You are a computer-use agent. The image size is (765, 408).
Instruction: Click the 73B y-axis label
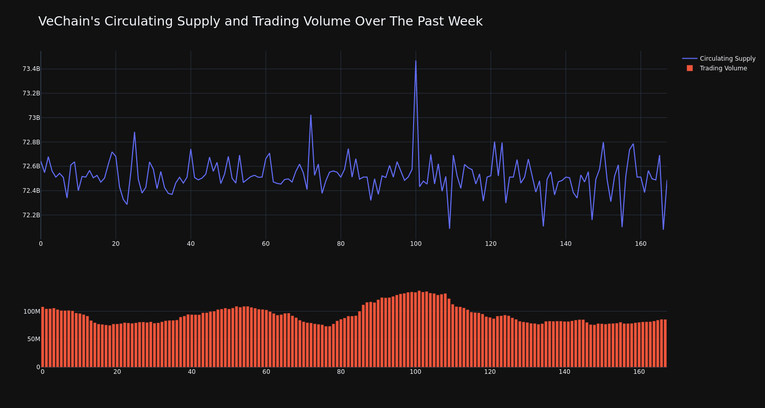click(x=34, y=118)
